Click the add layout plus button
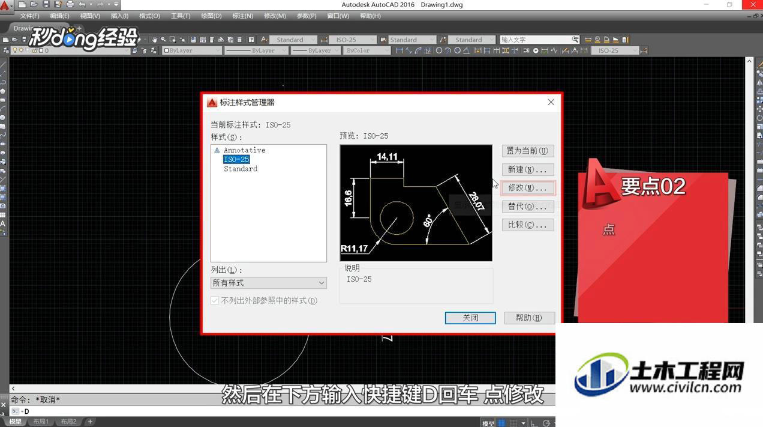Viewport: 763px width, 427px height. [90, 422]
